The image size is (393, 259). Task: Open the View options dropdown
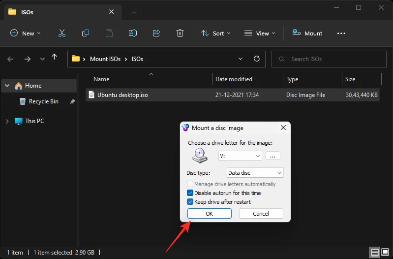pyautogui.click(x=260, y=33)
